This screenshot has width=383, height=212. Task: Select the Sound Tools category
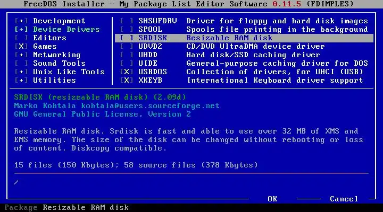tap(59, 63)
